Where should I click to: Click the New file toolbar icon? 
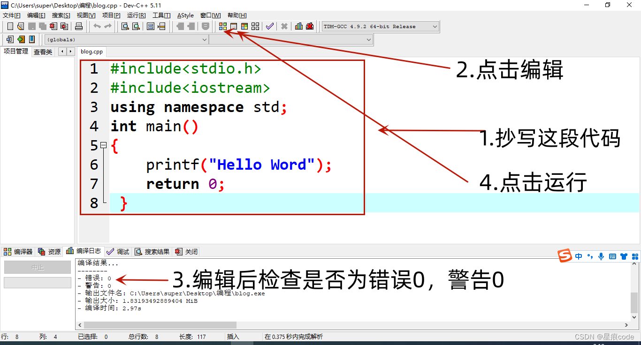pos(10,26)
